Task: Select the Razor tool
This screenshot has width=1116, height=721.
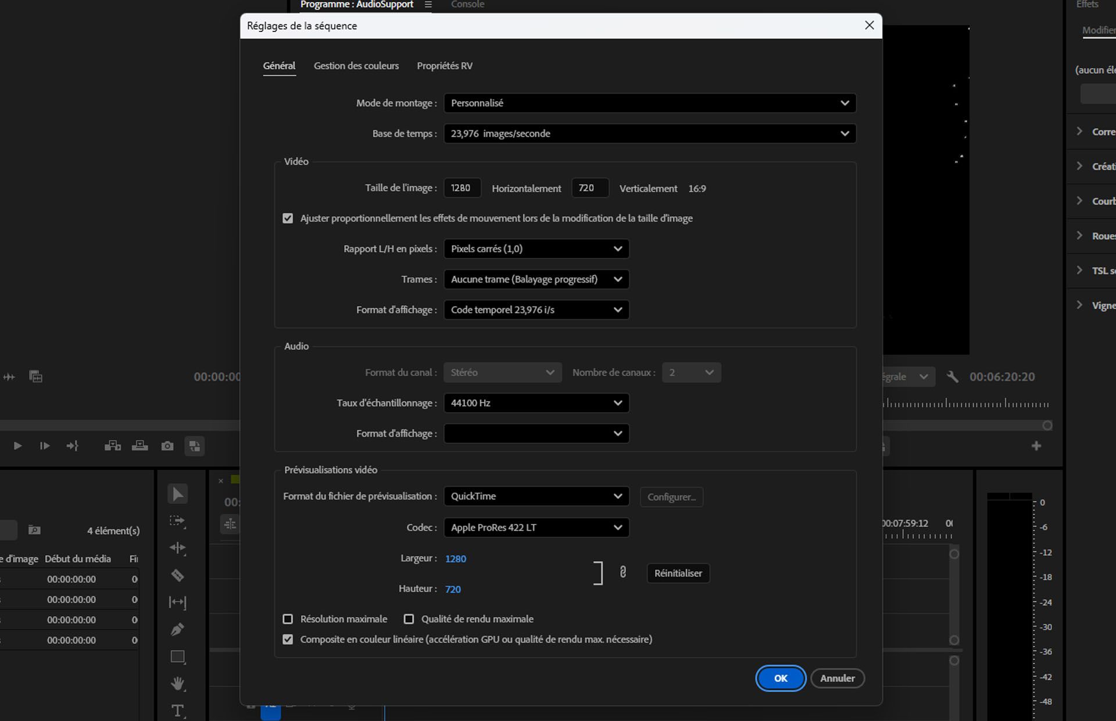Action: [177, 576]
